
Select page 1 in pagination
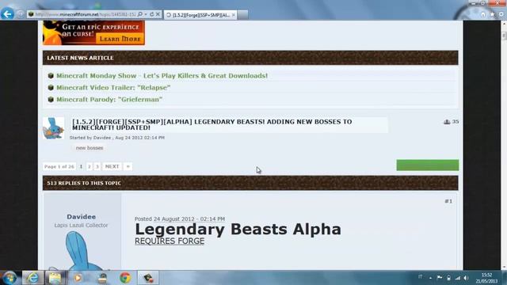tap(81, 166)
